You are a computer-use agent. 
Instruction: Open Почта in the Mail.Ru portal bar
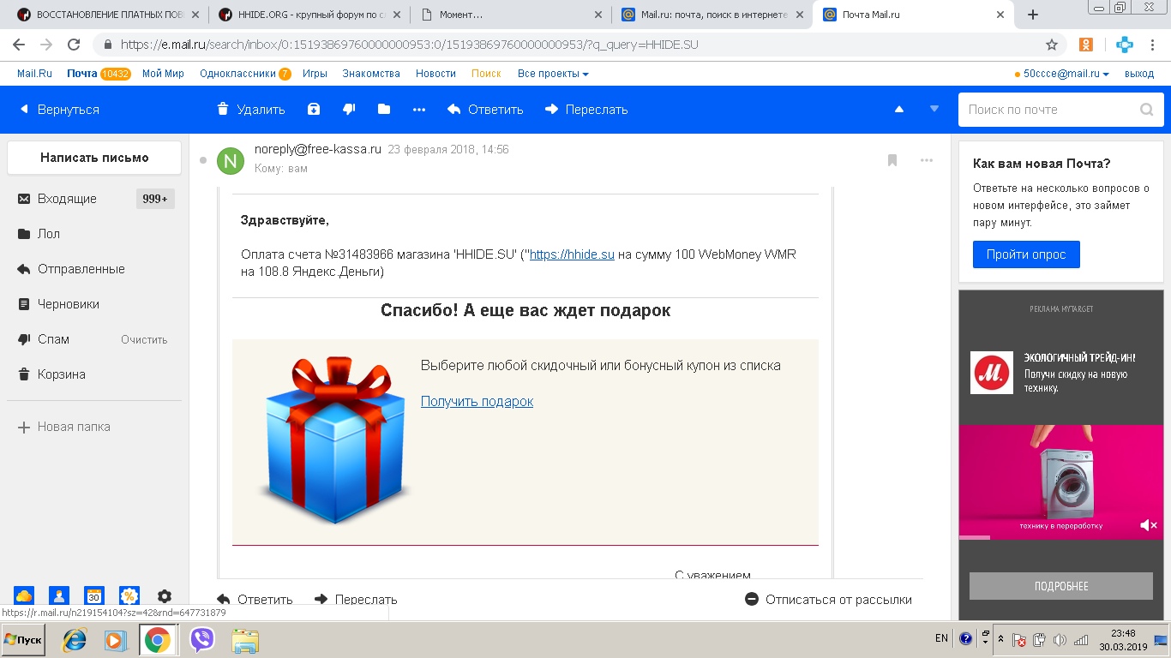coord(82,74)
